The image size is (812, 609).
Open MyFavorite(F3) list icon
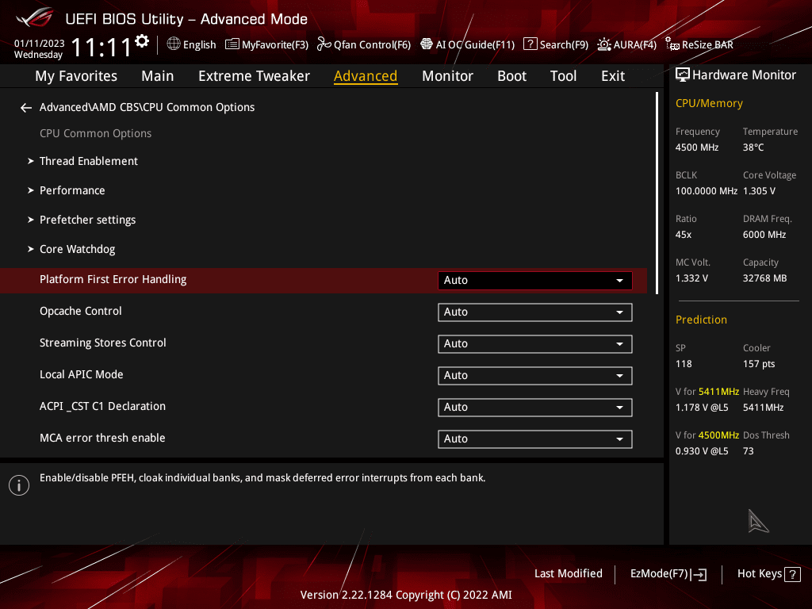pos(232,44)
